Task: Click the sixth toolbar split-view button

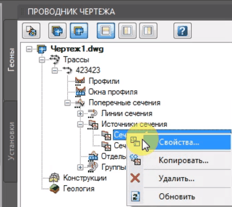Action: (148, 30)
